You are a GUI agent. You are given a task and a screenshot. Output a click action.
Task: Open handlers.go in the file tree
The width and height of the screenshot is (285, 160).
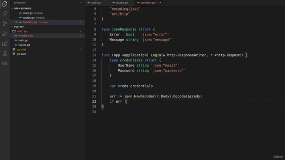[26, 36]
